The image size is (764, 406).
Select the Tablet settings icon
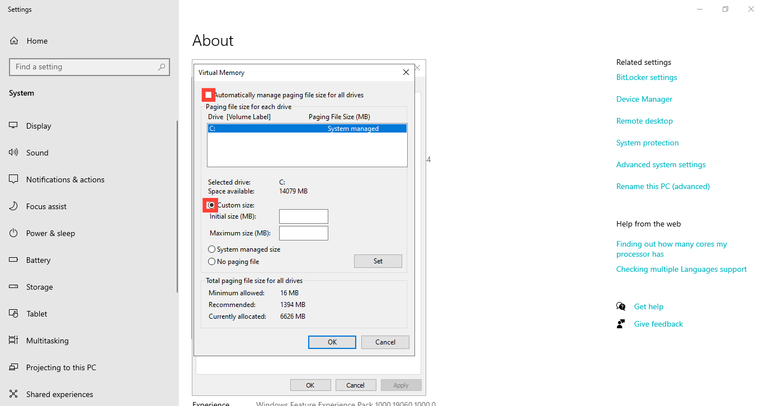[13, 313]
